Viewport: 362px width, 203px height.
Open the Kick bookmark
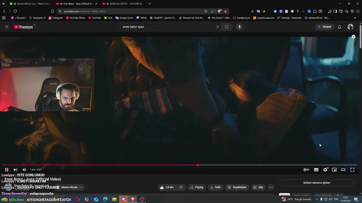pyautogui.click(x=108, y=18)
